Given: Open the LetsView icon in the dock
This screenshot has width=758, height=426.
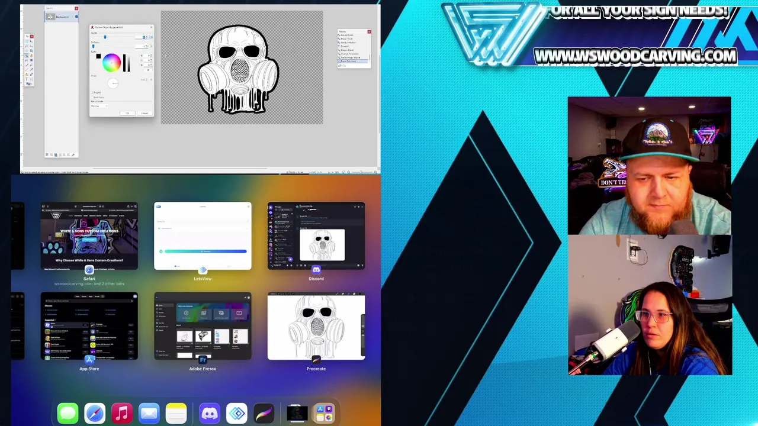Looking at the screenshot, I should pyautogui.click(x=237, y=413).
